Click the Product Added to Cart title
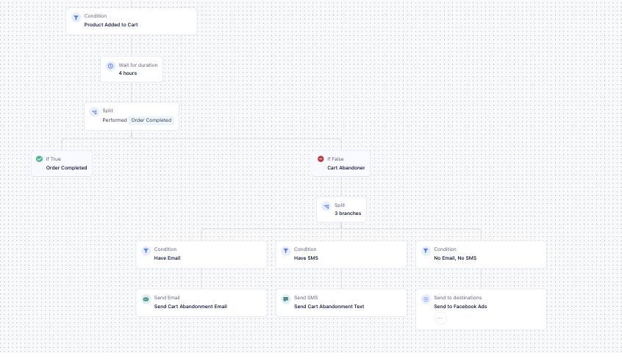The image size is (622, 361). point(111,25)
